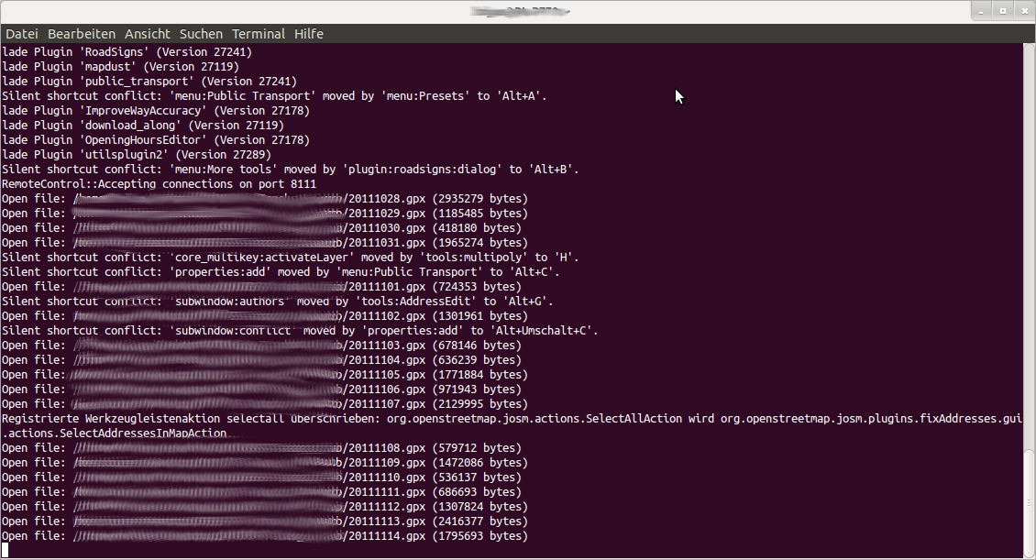The image size is (1036, 560).
Task: Open the Datei menu
Action: coord(22,34)
